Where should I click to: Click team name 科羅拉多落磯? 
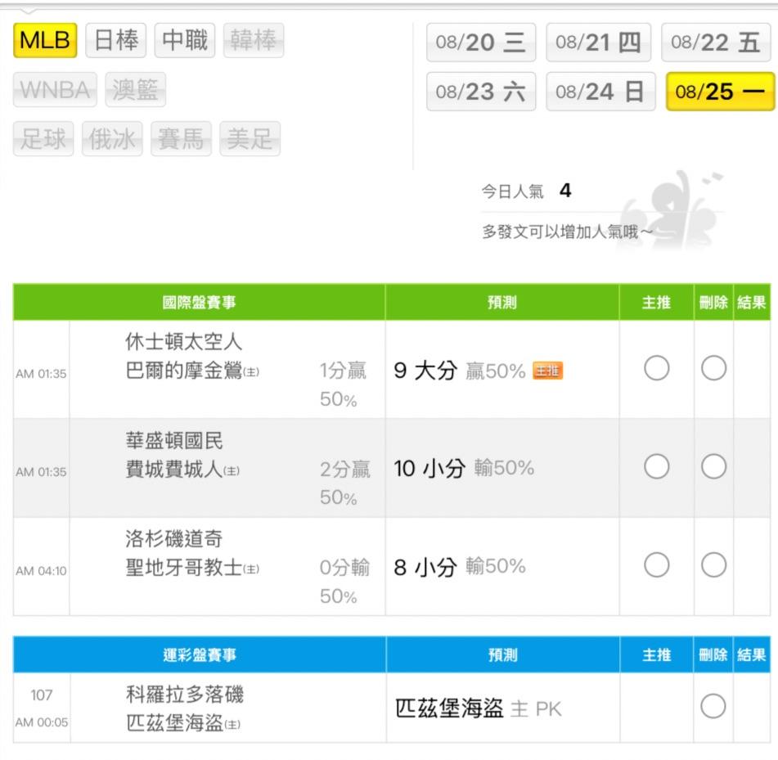(185, 694)
